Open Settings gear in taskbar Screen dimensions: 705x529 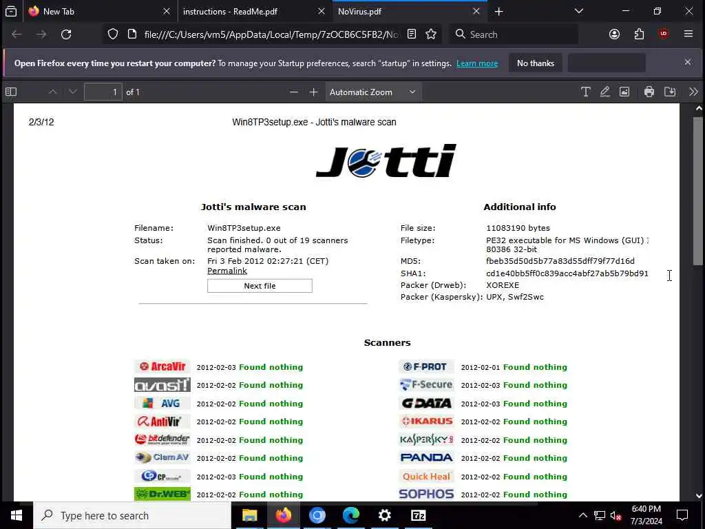pos(384,515)
